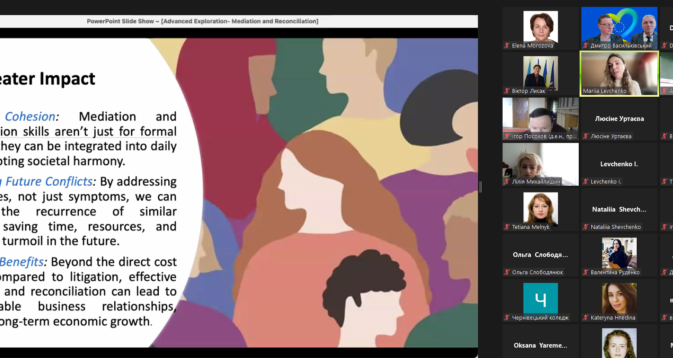Image resolution: width=673 pixels, height=358 pixels.
Task: Select the Люсіне Уртаєва participant tile
Action: 619,119
